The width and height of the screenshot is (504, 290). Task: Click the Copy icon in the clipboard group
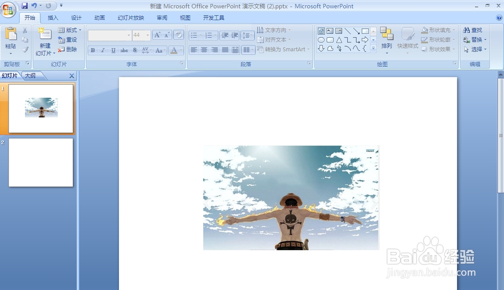(25, 40)
